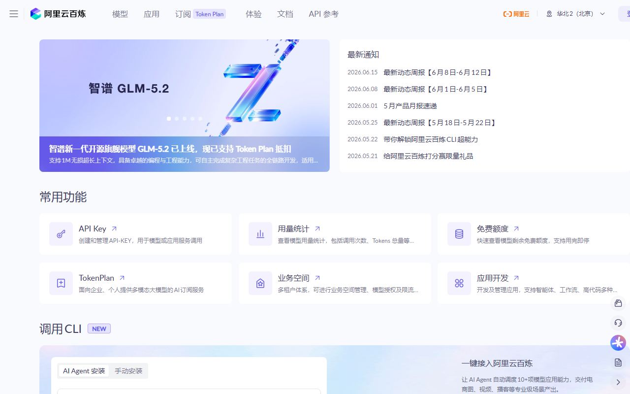Screen dimensions: 630x394
Task: Click the partially visible login button
Action: [x=624, y=14]
